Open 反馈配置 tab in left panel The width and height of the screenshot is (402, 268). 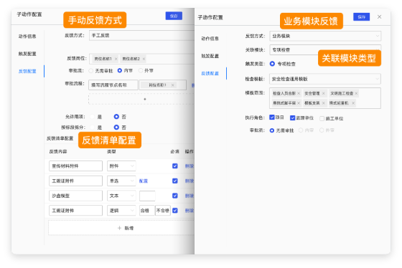27,71
